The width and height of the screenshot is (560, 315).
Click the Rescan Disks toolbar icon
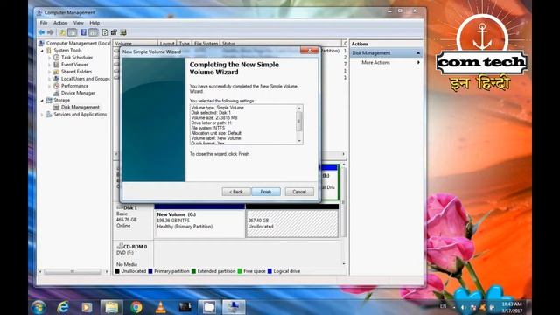[x=114, y=32]
